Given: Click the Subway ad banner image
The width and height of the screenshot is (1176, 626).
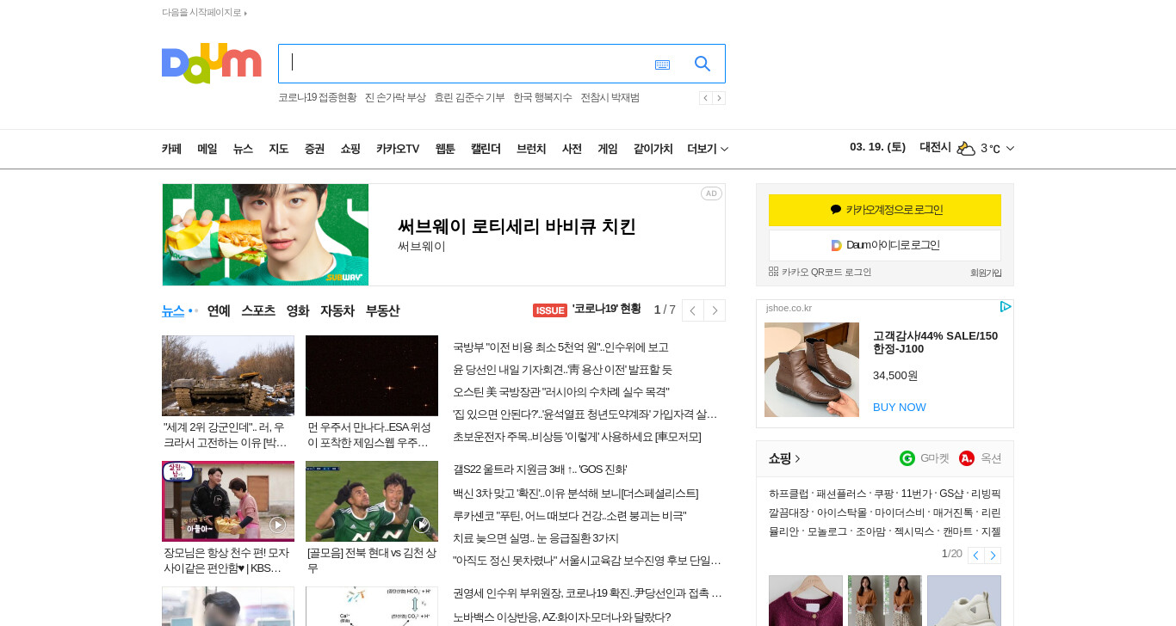Looking at the screenshot, I should (x=266, y=235).
